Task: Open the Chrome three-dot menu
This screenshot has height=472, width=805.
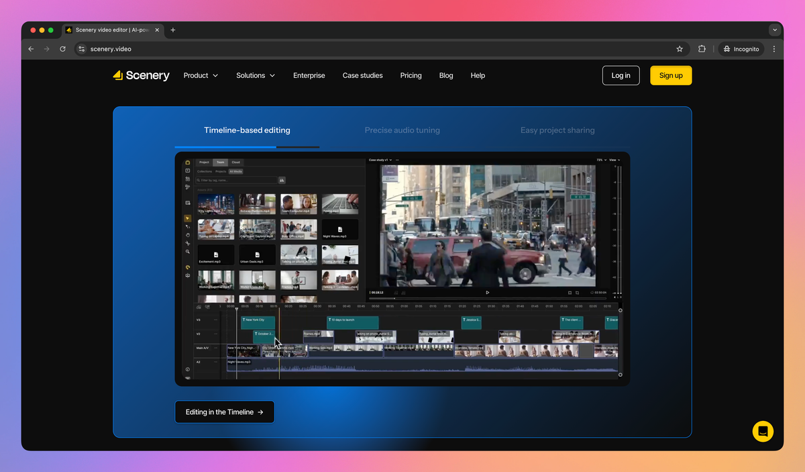Action: pos(774,49)
